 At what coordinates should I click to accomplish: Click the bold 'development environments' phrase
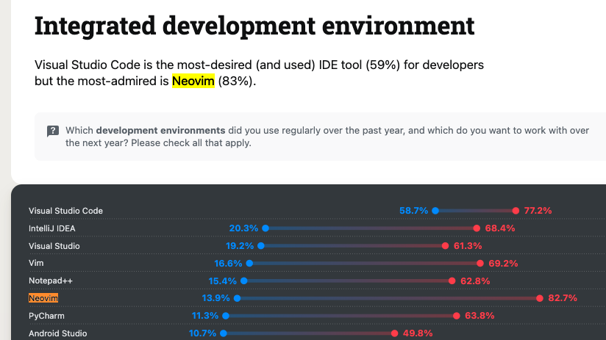pos(160,131)
